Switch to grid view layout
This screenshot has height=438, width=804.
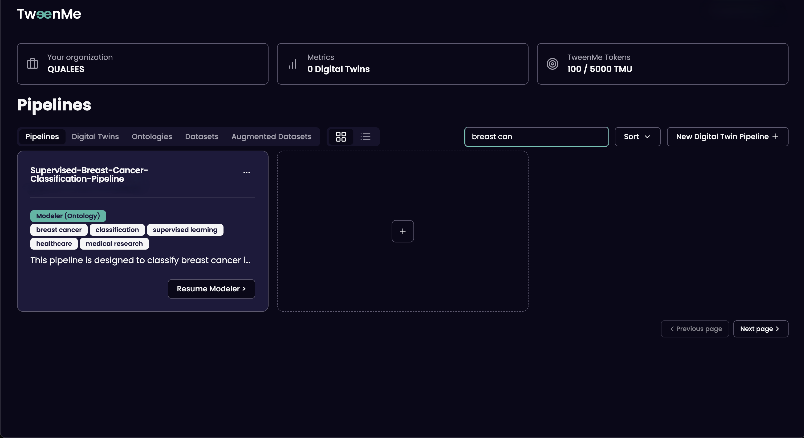(341, 137)
